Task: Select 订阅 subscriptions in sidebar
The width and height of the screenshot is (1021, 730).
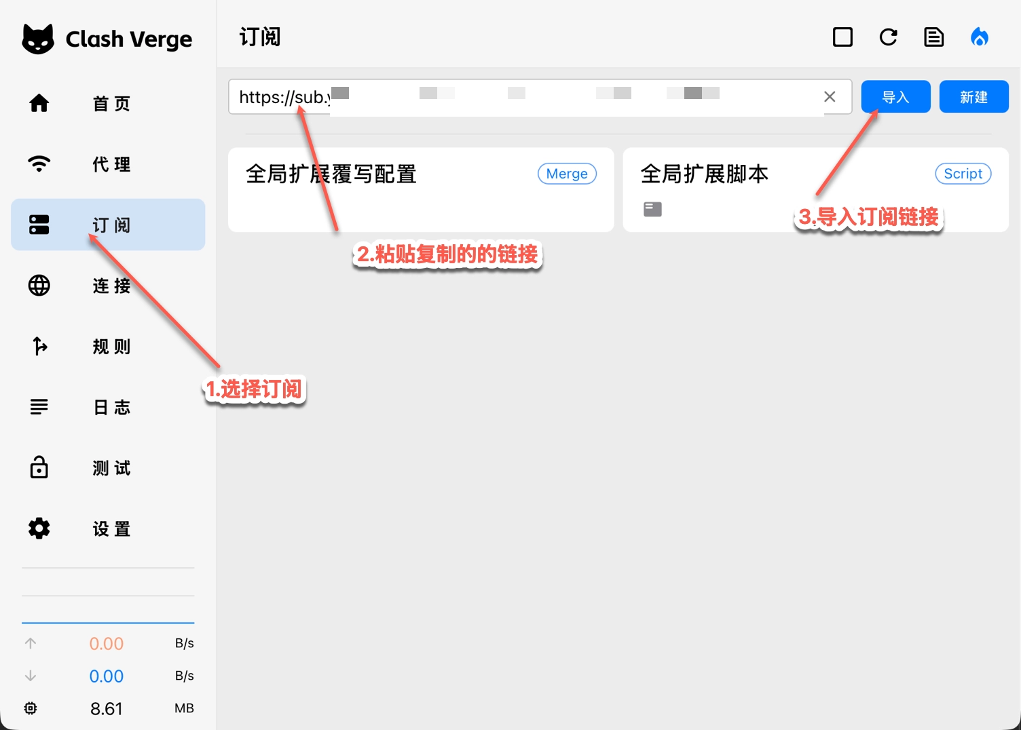Action: (x=108, y=225)
